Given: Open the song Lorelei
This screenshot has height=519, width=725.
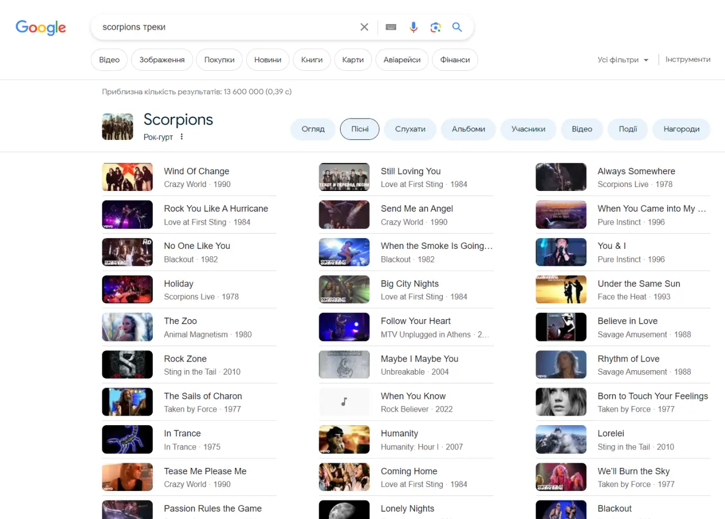Looking at the screenshot, I should tap(623, 439).
